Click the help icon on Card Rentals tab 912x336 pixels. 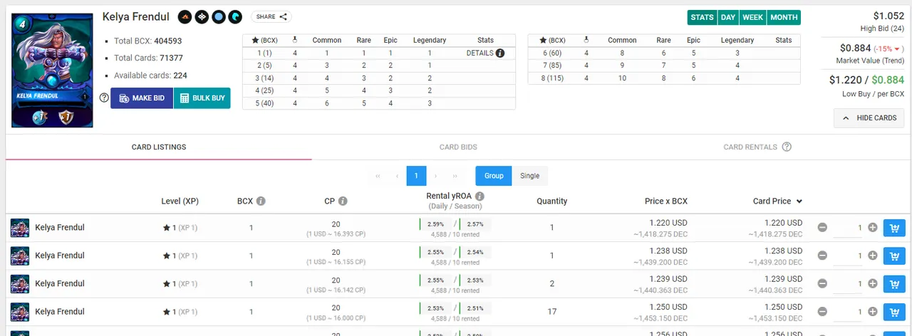click(787, 147)
